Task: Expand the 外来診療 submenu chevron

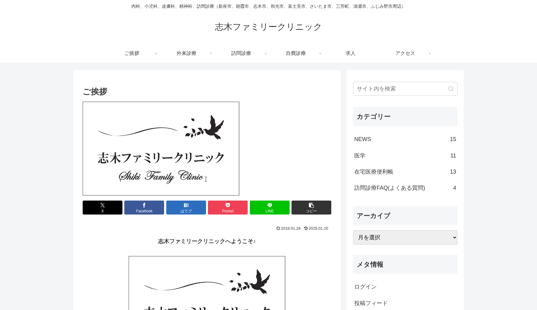Action: (211, 53)
